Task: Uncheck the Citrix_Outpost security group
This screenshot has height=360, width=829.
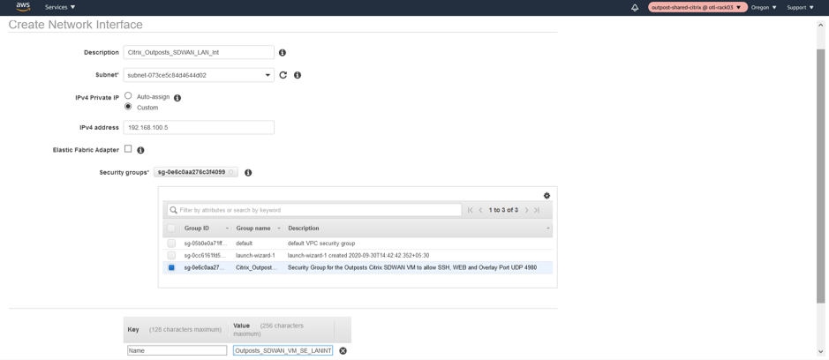Action: [x=171, y=267]
